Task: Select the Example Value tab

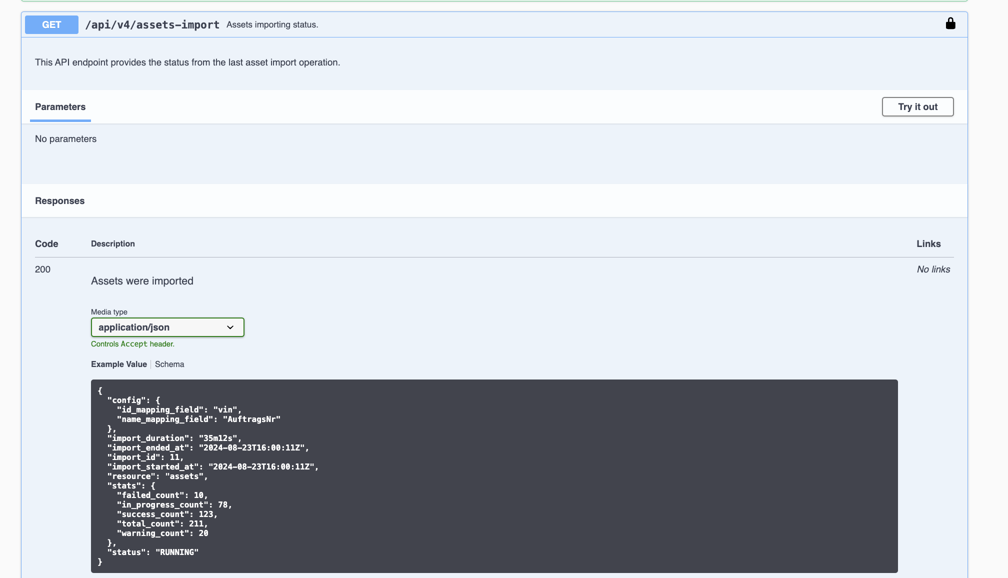Action: (x=118, y=364)
